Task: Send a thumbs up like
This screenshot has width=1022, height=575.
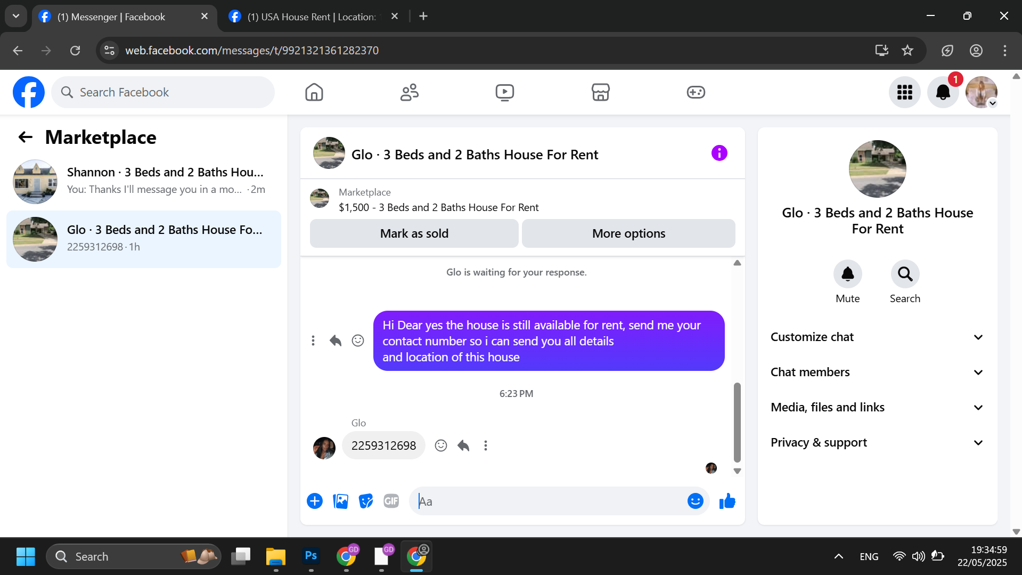Action: click(x=727, y=501)
